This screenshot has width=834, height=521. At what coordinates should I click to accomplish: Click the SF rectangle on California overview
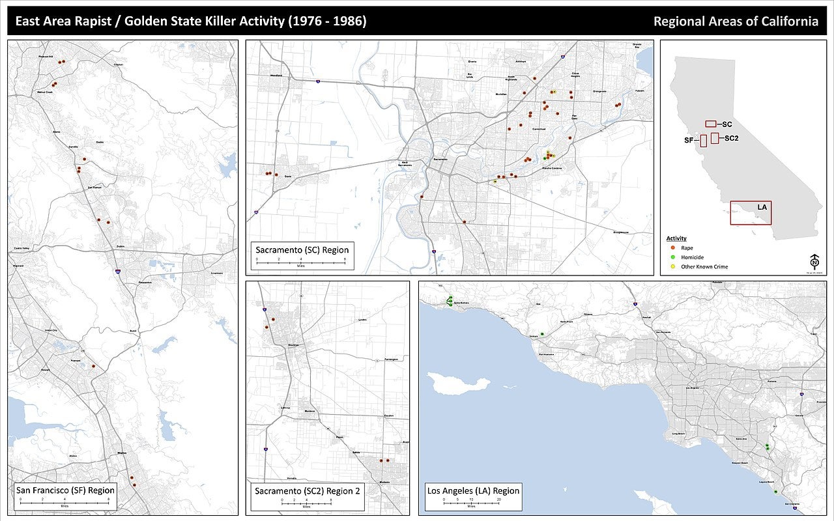[x=704, y=139]
